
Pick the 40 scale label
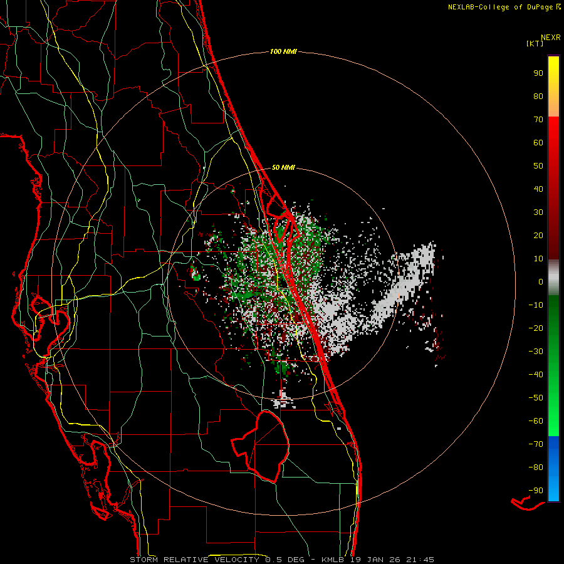(x=538, y=189)
